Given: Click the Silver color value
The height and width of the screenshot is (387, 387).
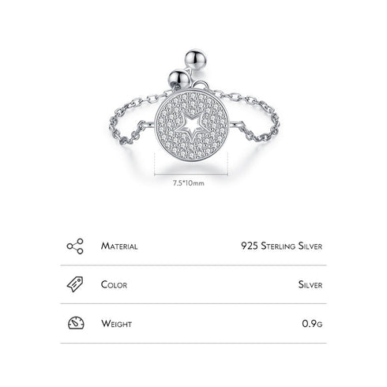Looking at the screenshot, I should (310, 284).
